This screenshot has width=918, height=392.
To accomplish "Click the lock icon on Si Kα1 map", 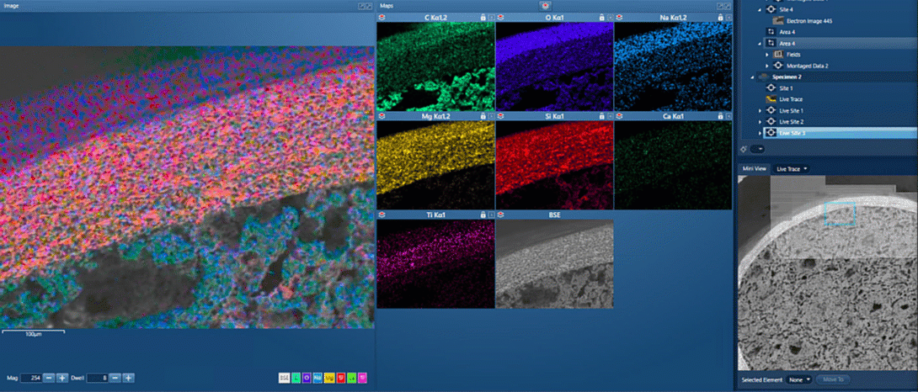I will coord(600,115).
